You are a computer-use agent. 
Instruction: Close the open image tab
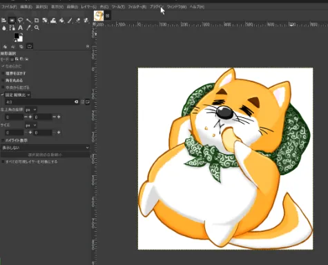[107, 16]
